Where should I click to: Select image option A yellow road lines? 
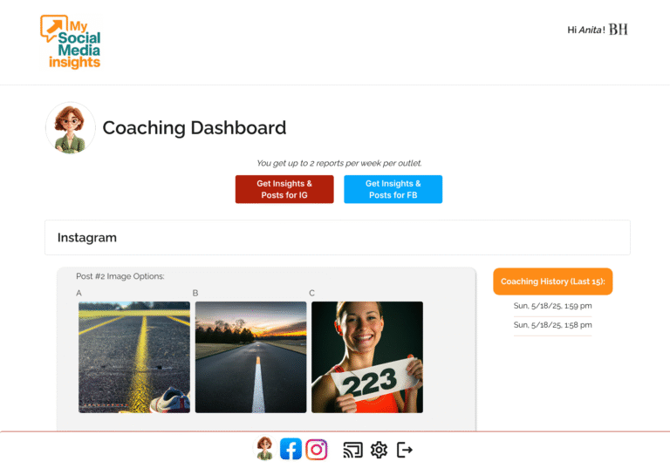pos(134,357)
